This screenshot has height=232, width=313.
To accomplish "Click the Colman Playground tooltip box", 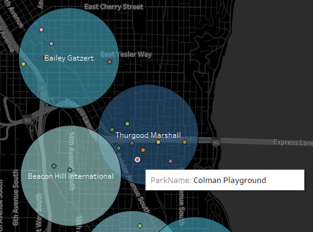I will pyautogui.click(x=225, y=180).
